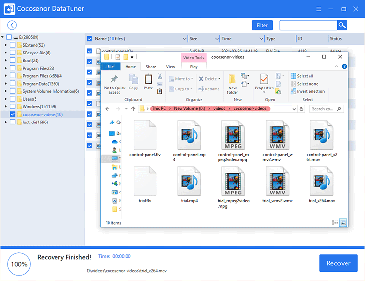The image size is (365, 281).
Task: Click the DataTuner search input field
Action: 308,25
